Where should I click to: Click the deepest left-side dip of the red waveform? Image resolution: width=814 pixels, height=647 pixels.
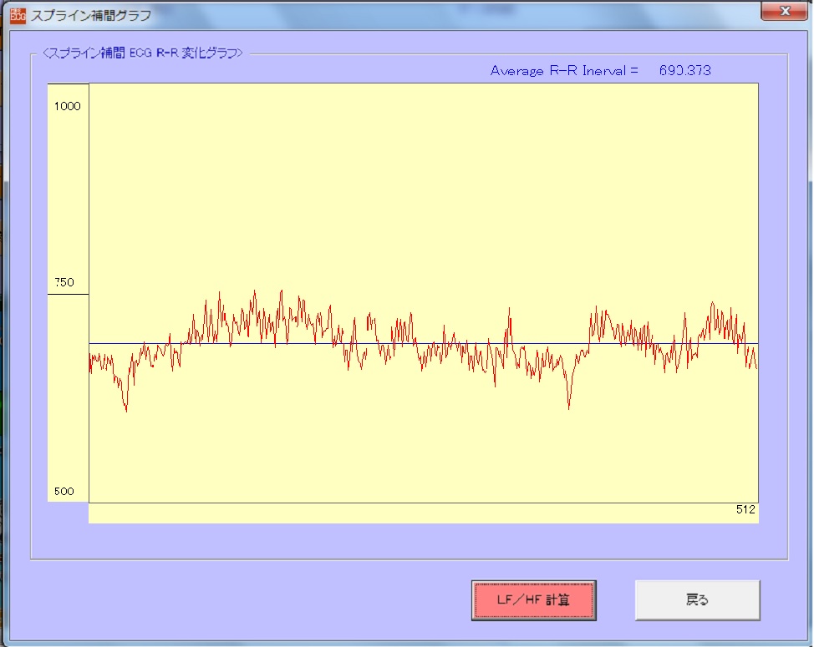pos(126,409)
